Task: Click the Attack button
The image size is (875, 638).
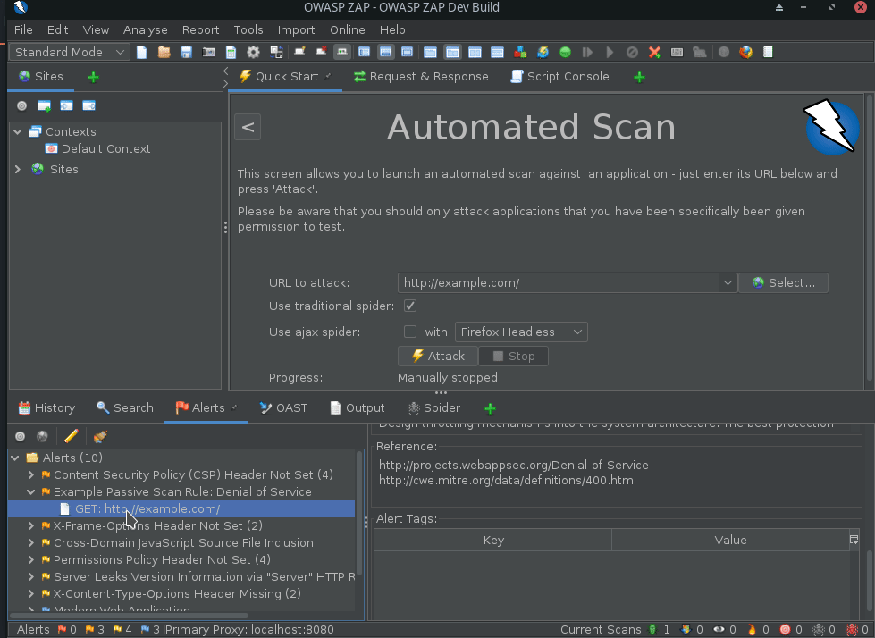Action: pos(438,357)
